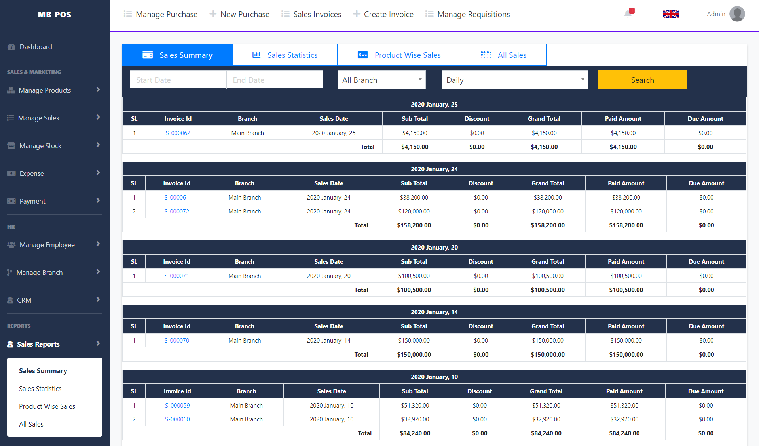Click the $120,000.00 Sub Total cell
Image resolution: width=759 pixels, height=446 pixels.
pyautogui.click(x=414, y=212)
